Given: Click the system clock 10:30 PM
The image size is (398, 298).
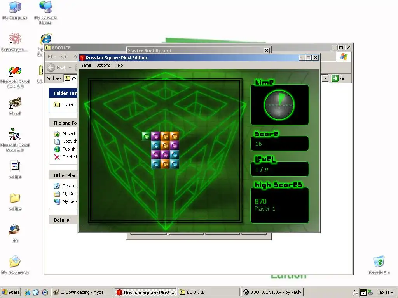Looking at the screenshot, I should click(x=384, y=293).
